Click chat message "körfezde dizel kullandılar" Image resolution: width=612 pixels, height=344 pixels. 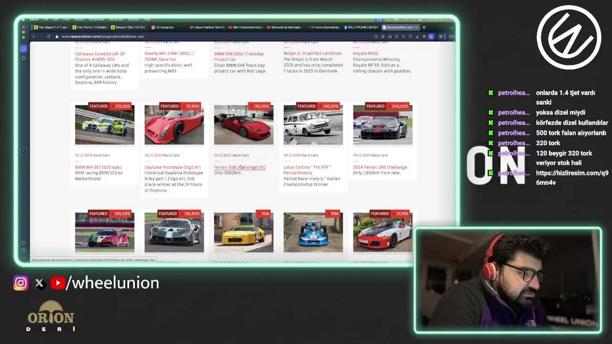point(572,123)
